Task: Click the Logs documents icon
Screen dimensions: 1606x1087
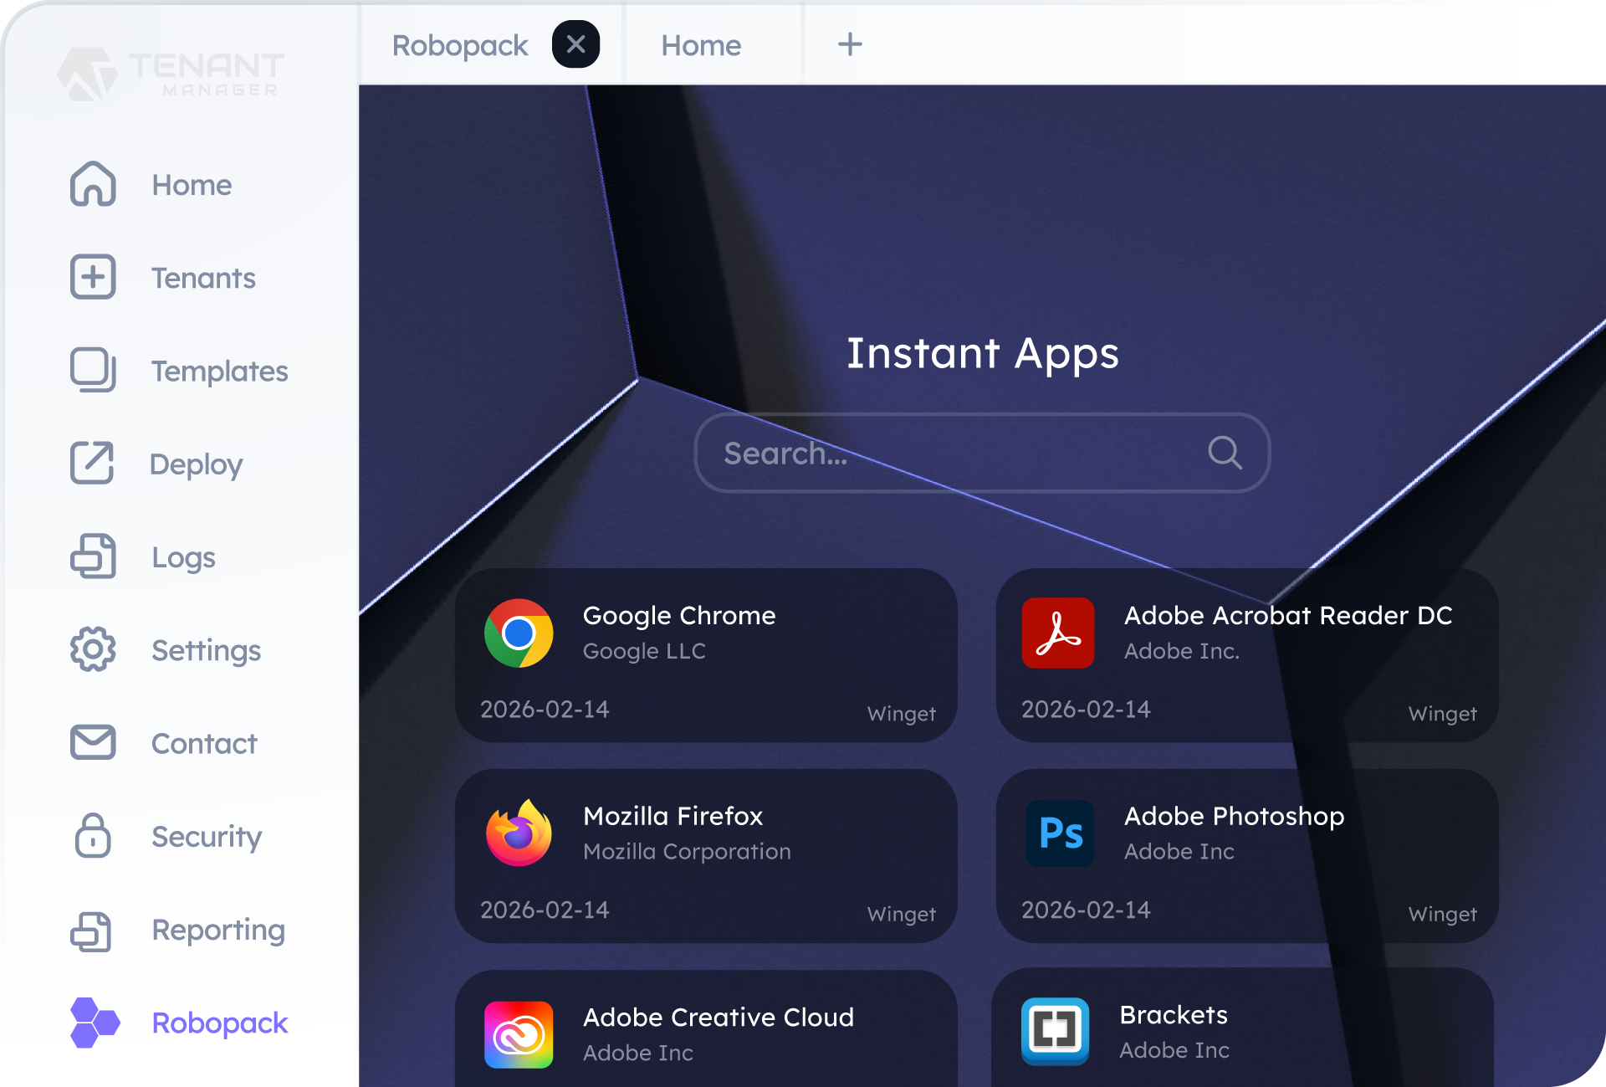Action: (x=93, y=556)
